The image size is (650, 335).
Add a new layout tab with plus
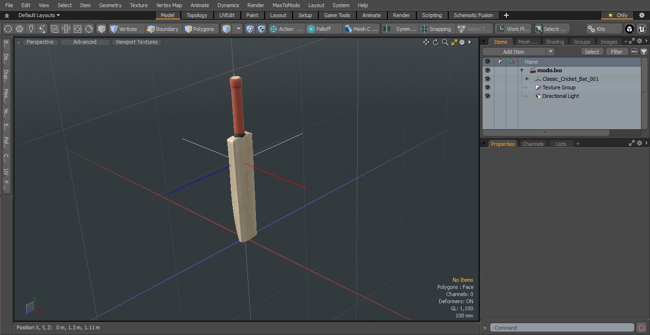coord(506,15)
